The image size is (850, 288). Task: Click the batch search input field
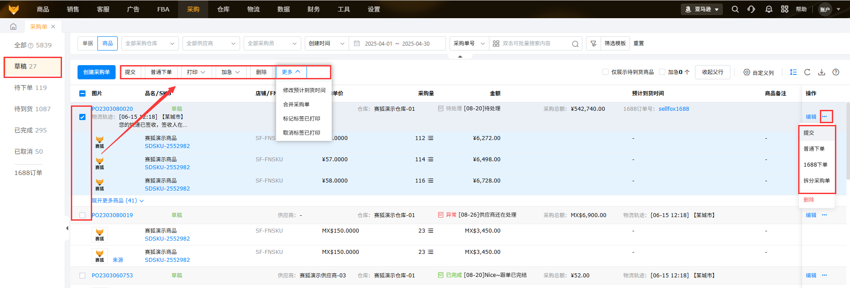pos(535,43)
